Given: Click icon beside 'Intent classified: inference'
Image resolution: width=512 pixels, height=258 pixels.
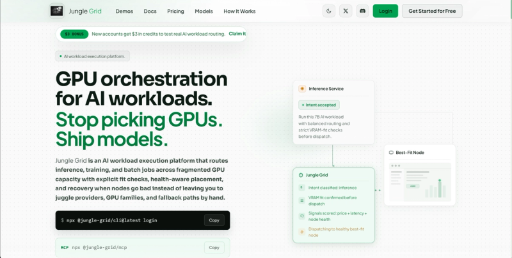Looking at the screenshot, I should 301,188.
